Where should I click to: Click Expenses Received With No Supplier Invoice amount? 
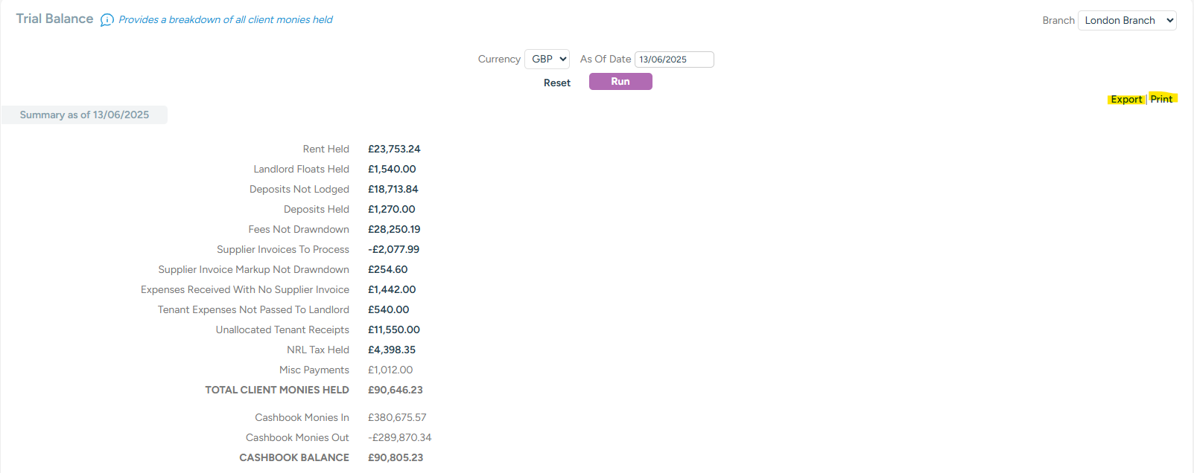(392, 290)
